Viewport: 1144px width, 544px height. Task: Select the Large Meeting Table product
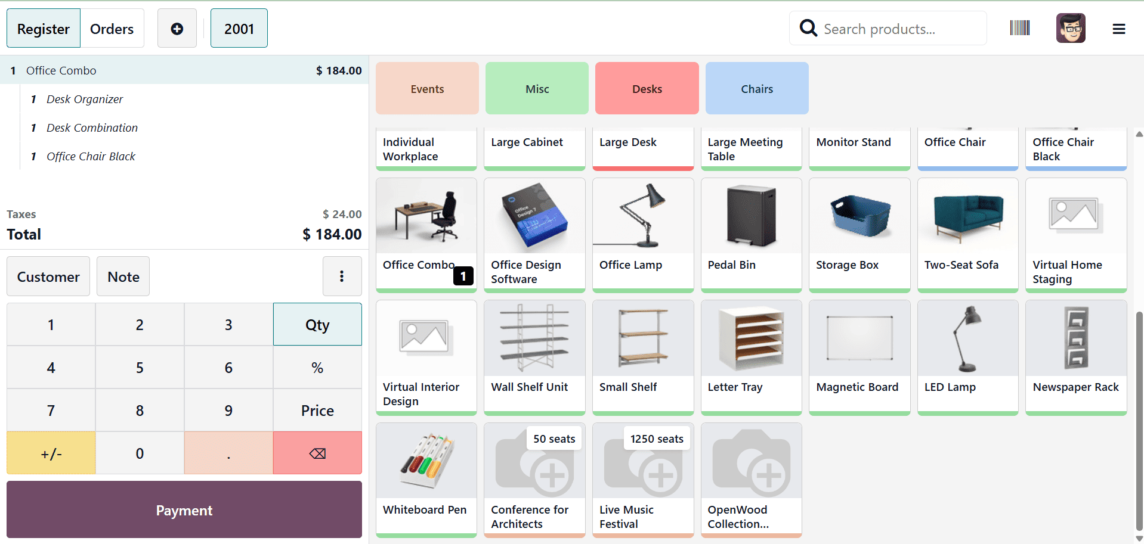pyautogui.click(x=752, y=149)
